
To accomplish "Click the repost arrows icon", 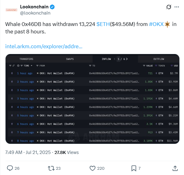I will coord(51,168).
